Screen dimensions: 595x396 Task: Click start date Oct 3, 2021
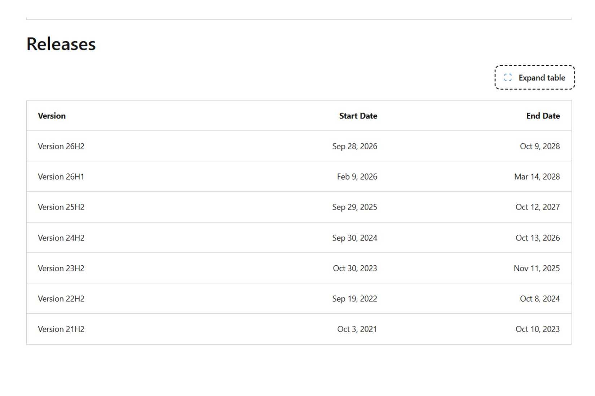(x=357, y=329)
